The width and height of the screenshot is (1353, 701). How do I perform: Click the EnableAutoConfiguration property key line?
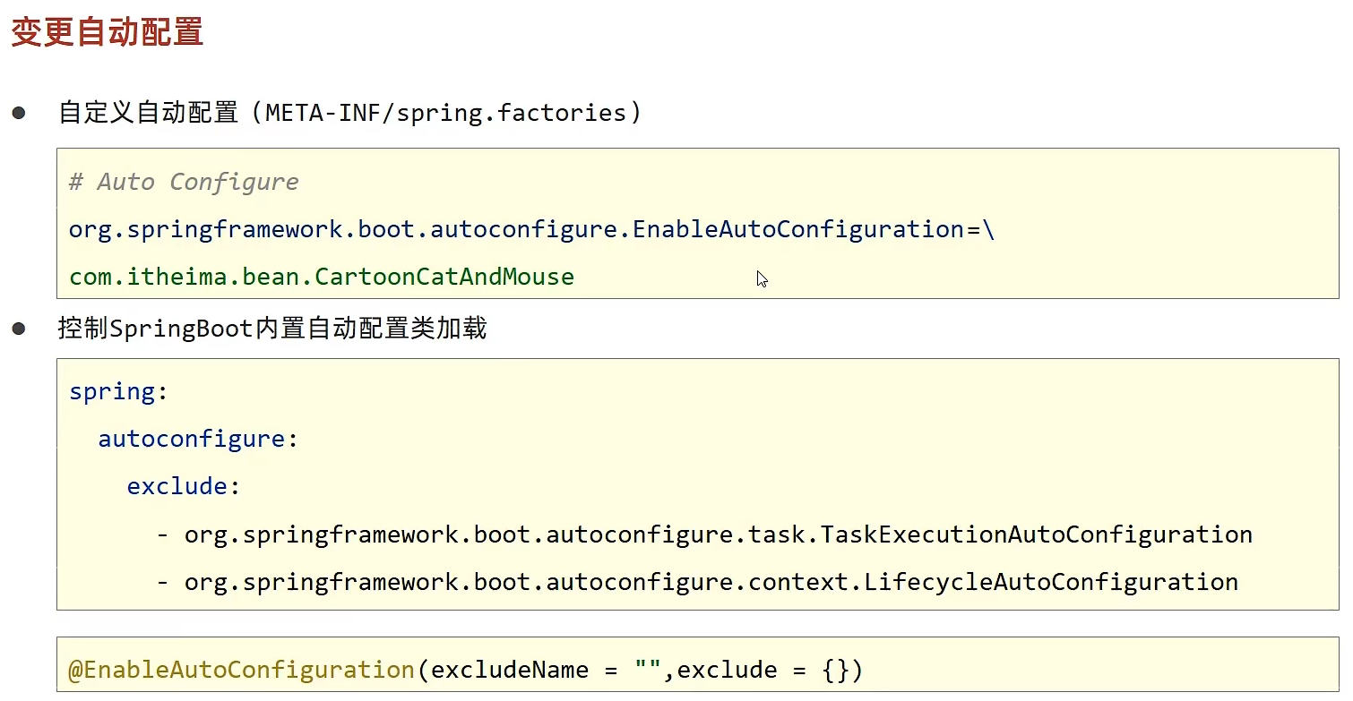point(532,229)
